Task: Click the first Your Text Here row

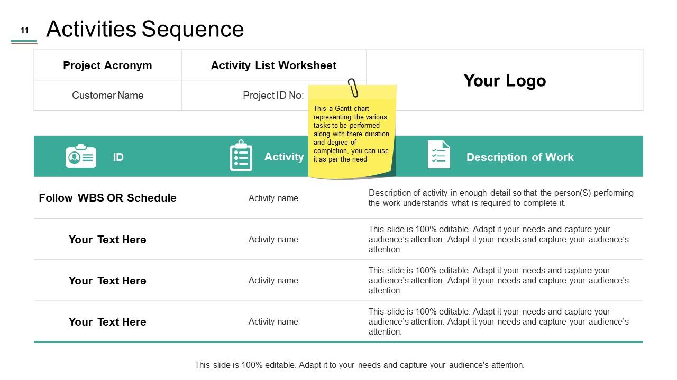Action: (x=107, y=240)
